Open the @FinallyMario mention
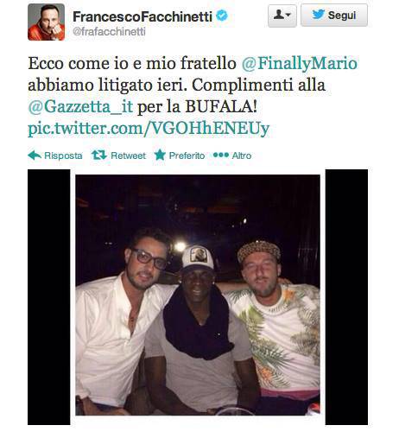This screenshot has width=399, height=438. [x=300, y=64]
